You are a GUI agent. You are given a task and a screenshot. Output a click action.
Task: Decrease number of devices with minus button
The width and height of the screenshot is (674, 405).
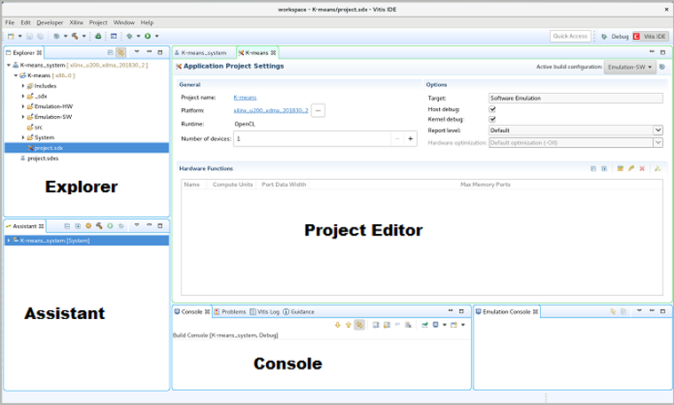(x=397, y=139)
